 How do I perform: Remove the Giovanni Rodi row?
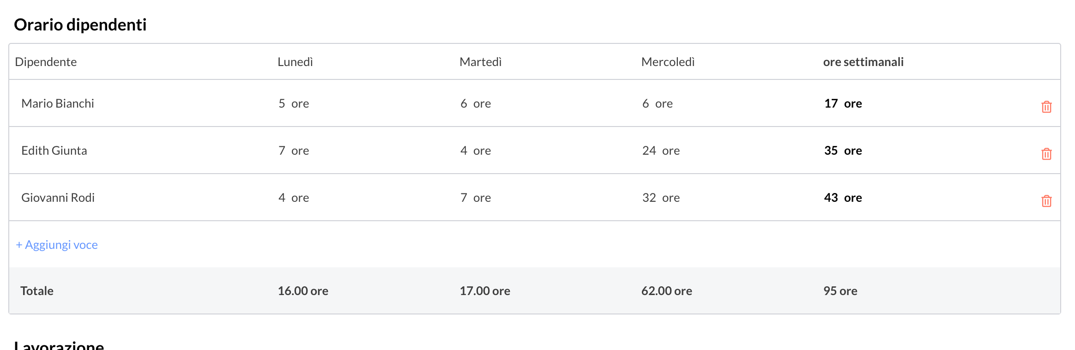1046,201
